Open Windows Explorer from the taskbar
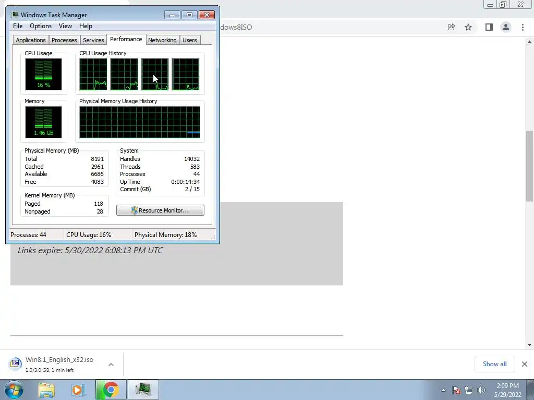 coord(46,390)
